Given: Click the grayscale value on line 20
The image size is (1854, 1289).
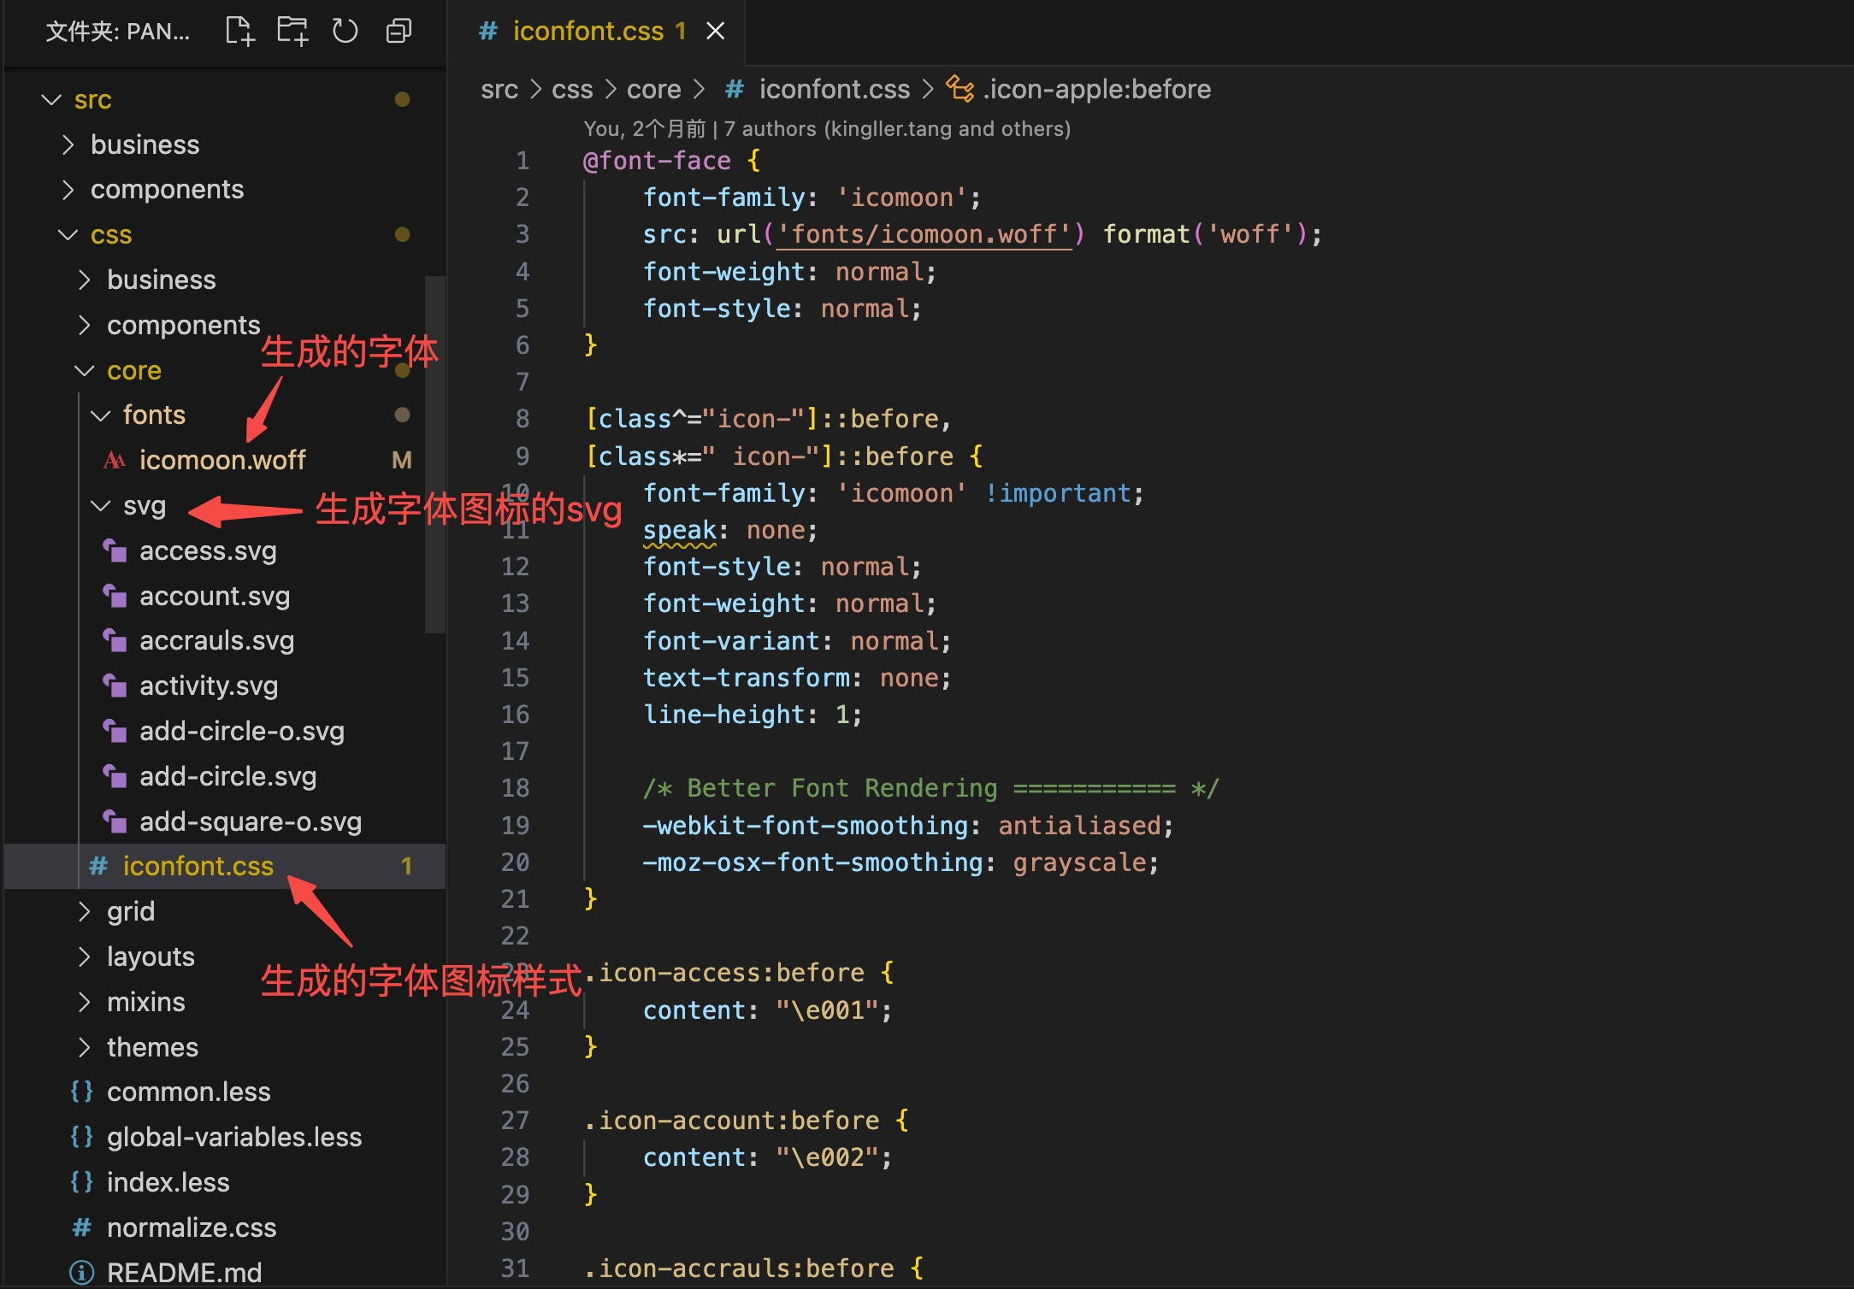Looking at the screenshot, I should 1079,862.
